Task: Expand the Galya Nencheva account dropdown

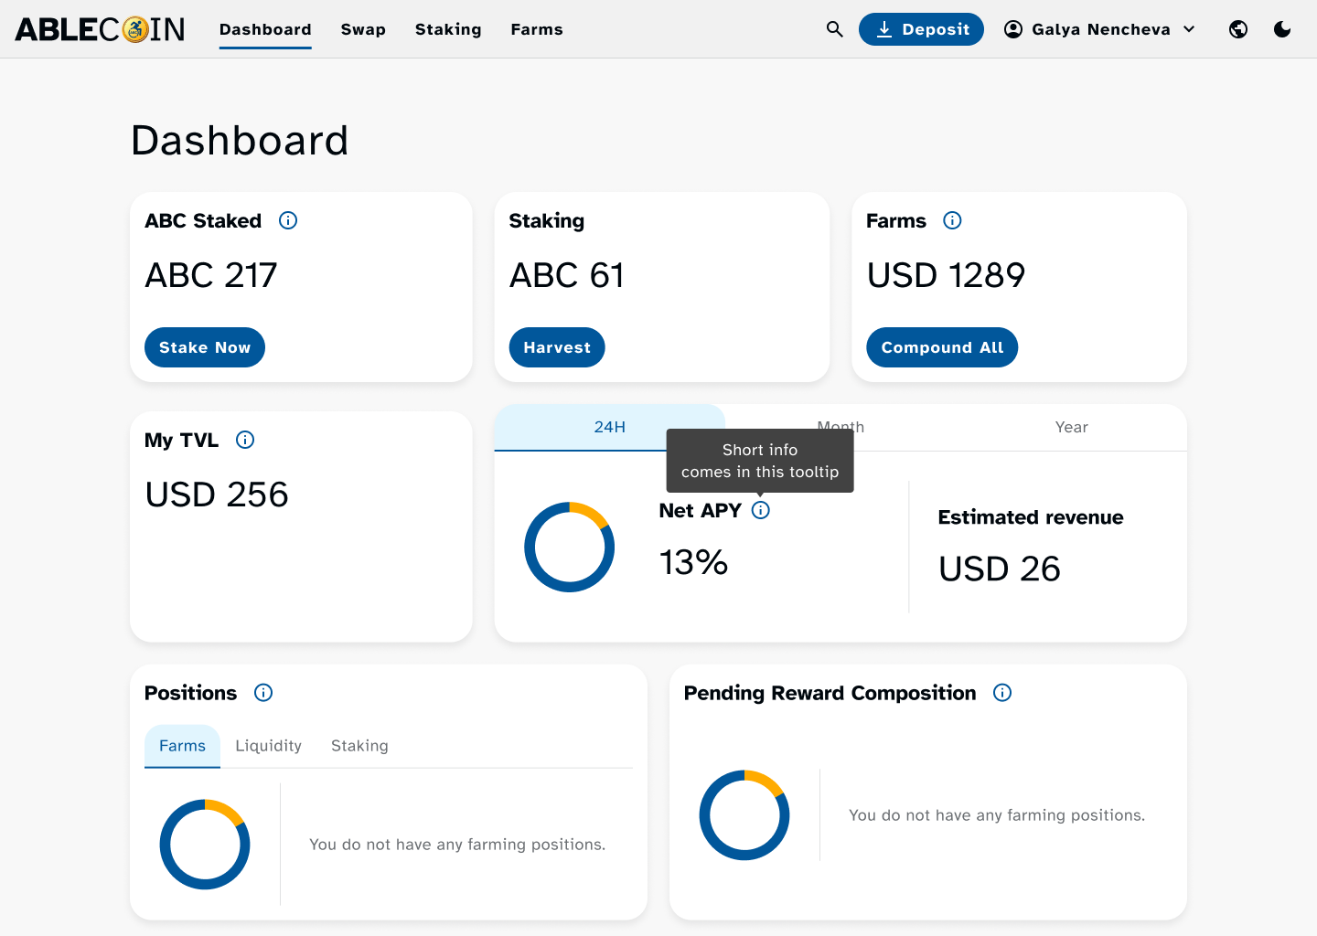Action: [1100, 29]
